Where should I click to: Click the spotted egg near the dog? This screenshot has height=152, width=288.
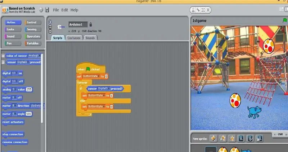pos(235,100)
